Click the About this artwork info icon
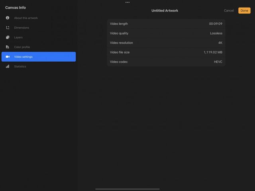The height and width of the screenshot is (191, 255). tap(8, 18)
